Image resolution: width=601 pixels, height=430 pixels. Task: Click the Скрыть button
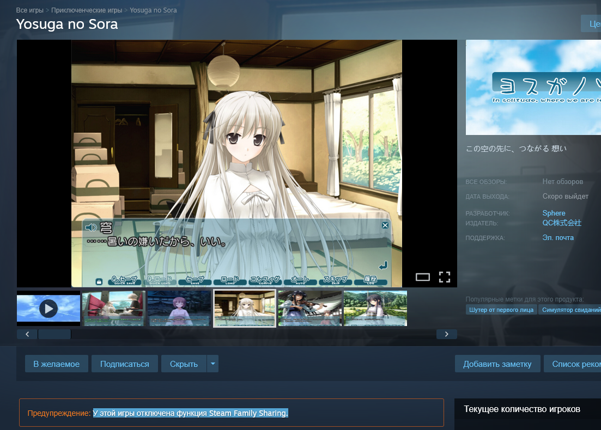tap(184, 364)
